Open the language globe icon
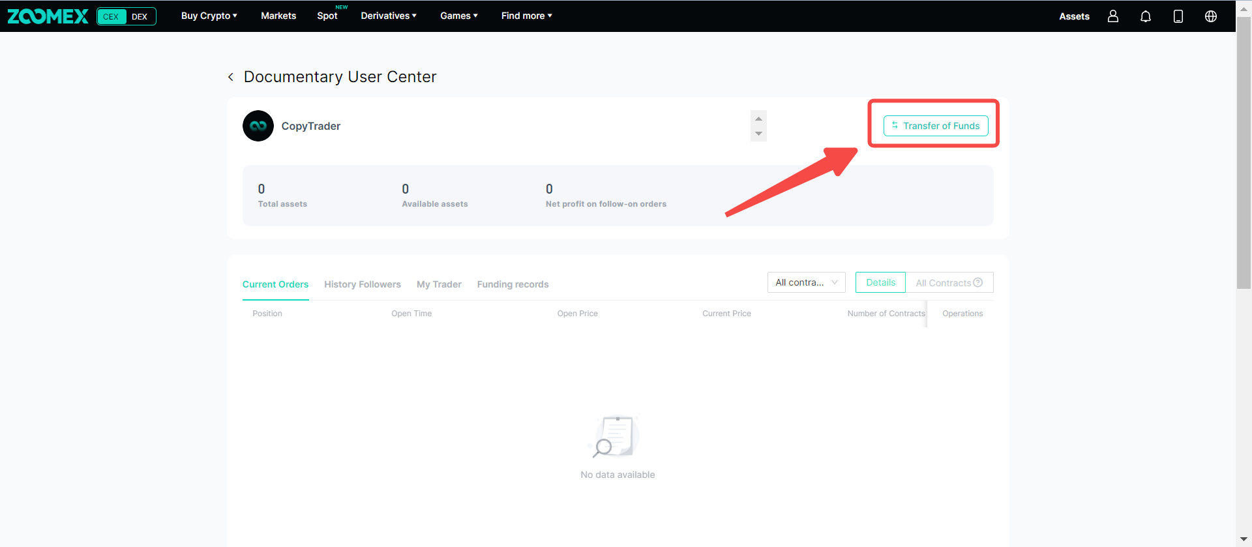 pos(1210,16)
